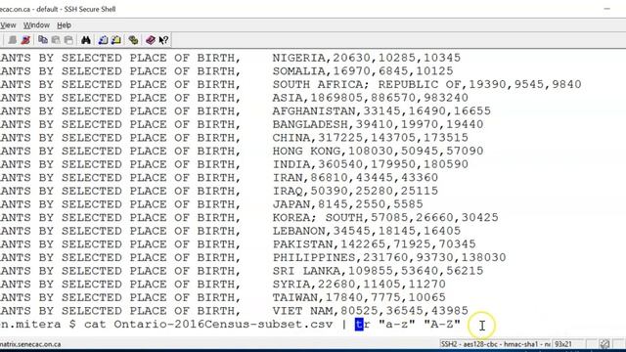Click the grayed-out Paste toolbar icon
This screenshot has height=352, width=626.
click(x=56, y=40)
